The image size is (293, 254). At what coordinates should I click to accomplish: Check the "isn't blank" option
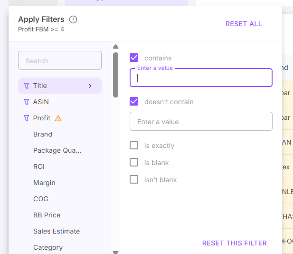click(134, 180)
